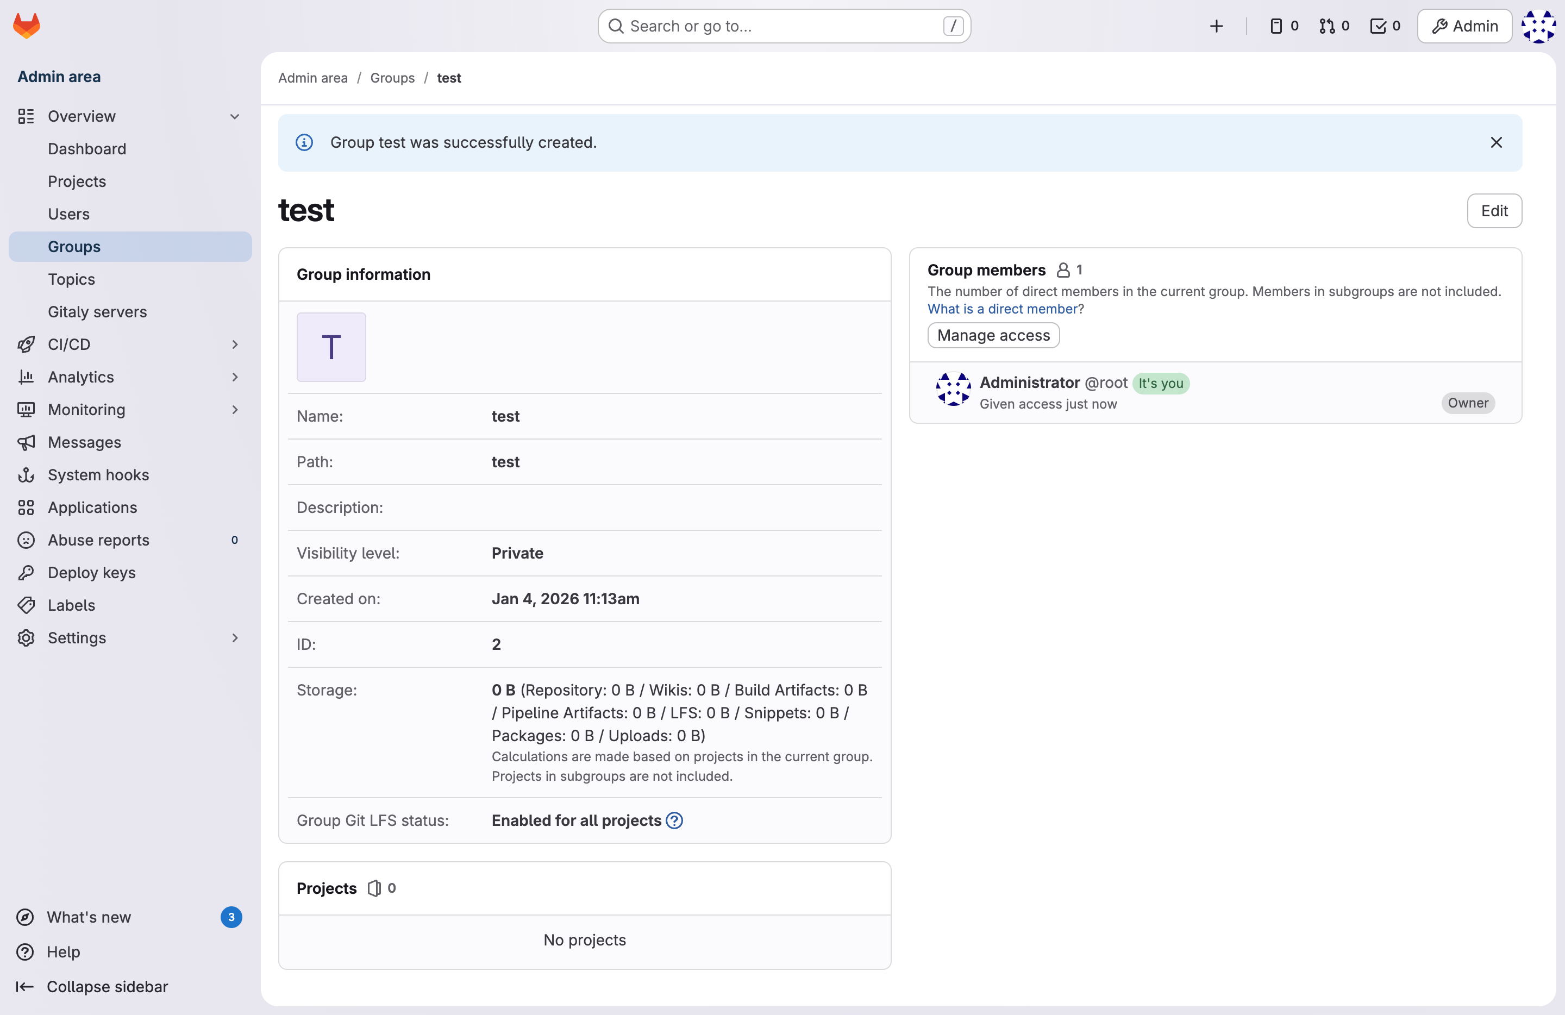Collapse the Overview section
The image size is (1565, 1015).
(x=235, y=116)
